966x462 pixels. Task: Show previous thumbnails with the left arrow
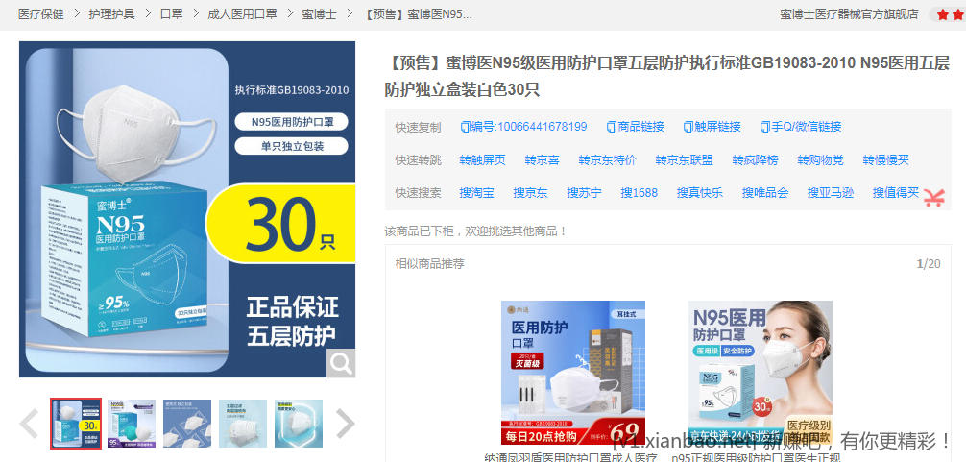(30, 424)
